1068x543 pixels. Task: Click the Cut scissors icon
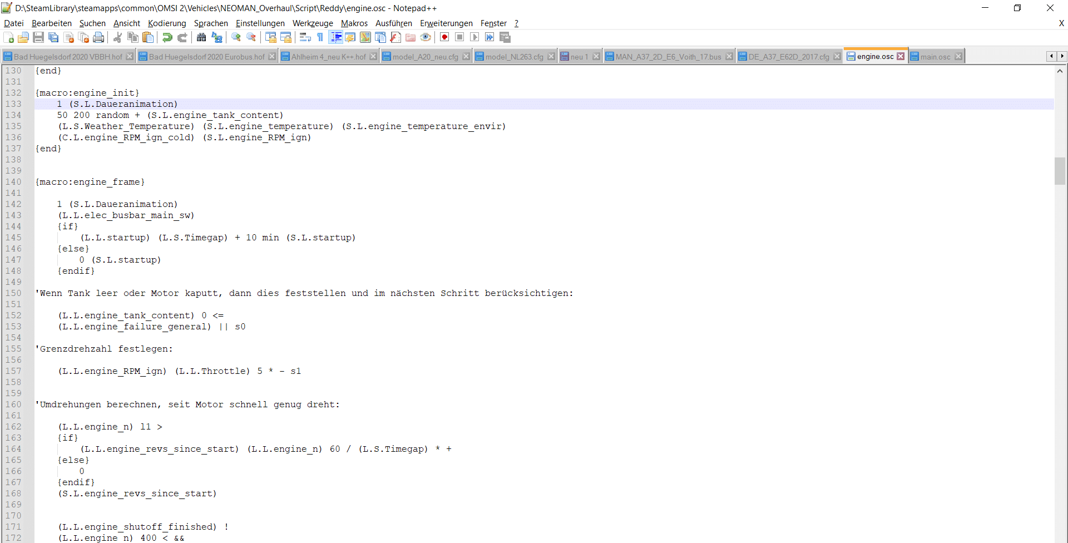pos(118,37)
